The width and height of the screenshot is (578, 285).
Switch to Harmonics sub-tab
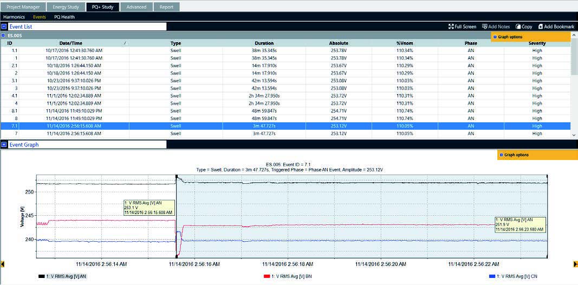tap(14, 17)
